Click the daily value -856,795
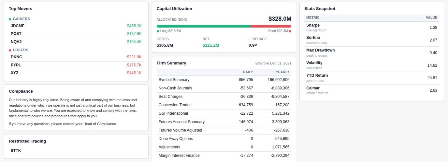 click(245, 80)
